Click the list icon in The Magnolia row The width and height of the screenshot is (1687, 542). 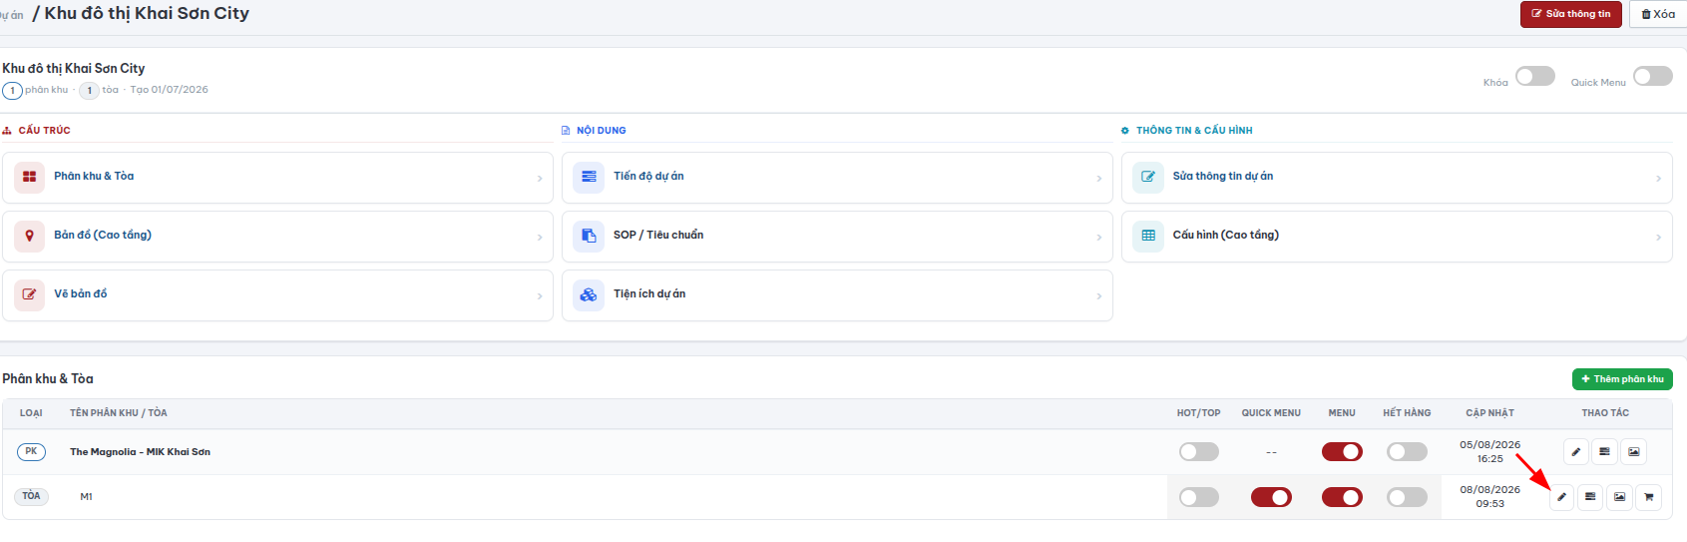[x=1604, y=452]
